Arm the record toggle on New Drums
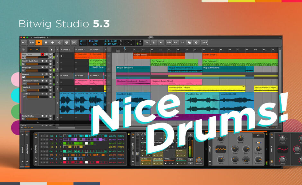302x185 pixels. 42,54
